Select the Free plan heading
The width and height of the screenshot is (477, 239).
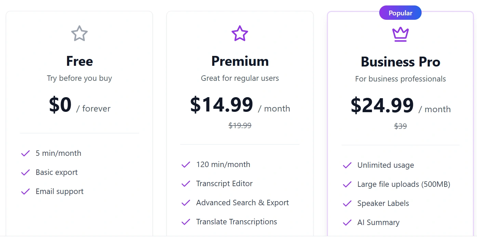pos(79,61)
